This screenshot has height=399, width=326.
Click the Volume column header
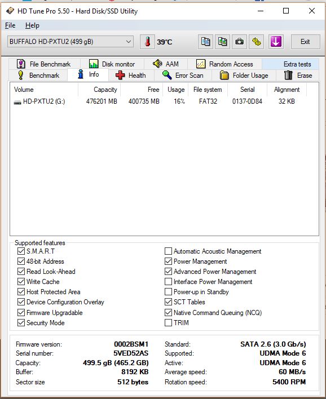[x=44, y=90]
